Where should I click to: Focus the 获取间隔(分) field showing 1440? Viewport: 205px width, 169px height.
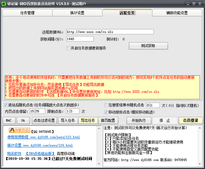point(80,39)
